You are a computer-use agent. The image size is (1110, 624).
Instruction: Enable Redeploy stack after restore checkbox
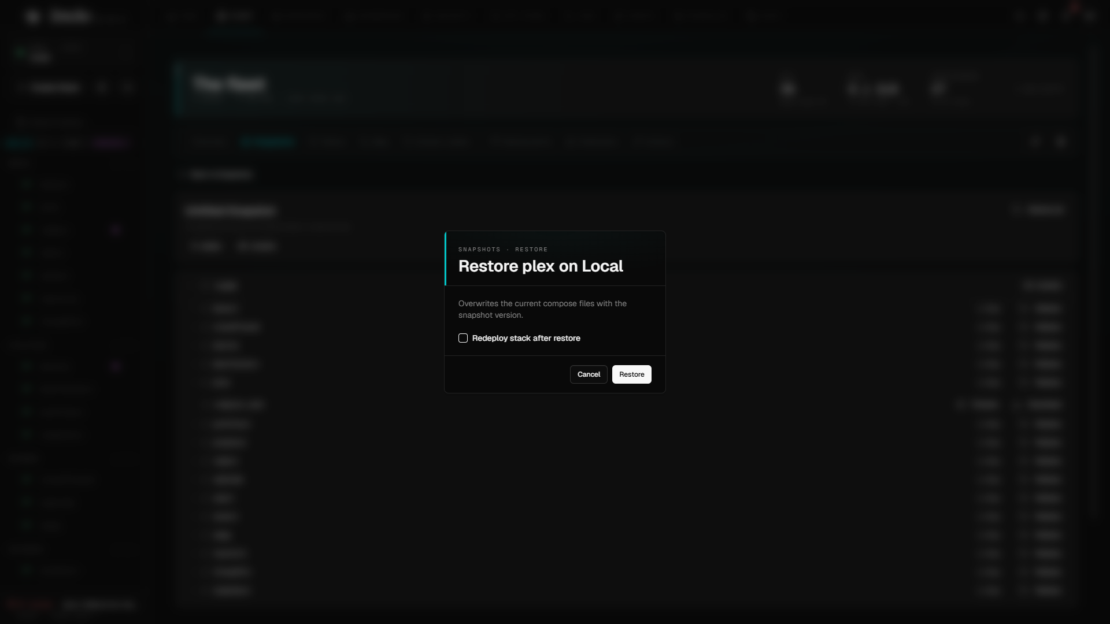point(463,338)
